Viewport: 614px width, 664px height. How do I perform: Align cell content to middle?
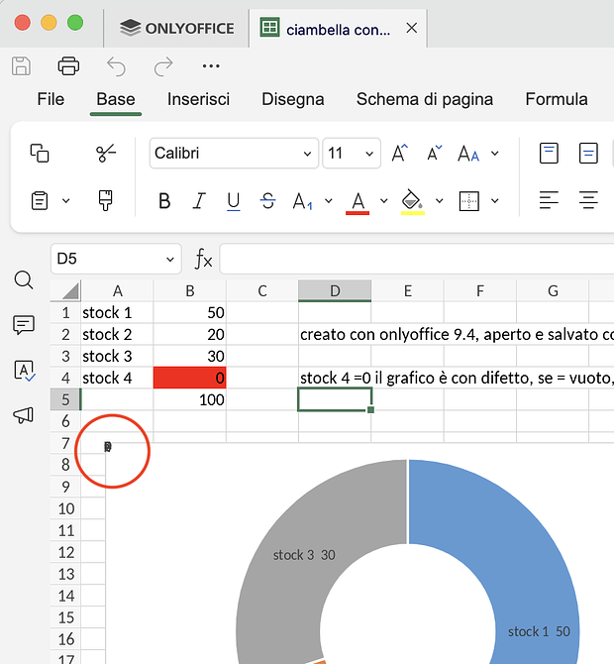pos(588,153)
